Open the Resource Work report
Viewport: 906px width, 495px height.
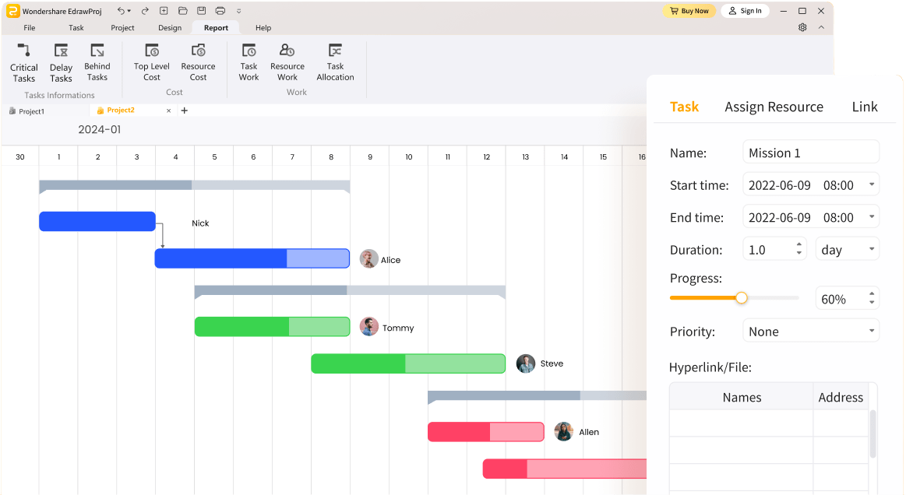[x=287, y=61]
